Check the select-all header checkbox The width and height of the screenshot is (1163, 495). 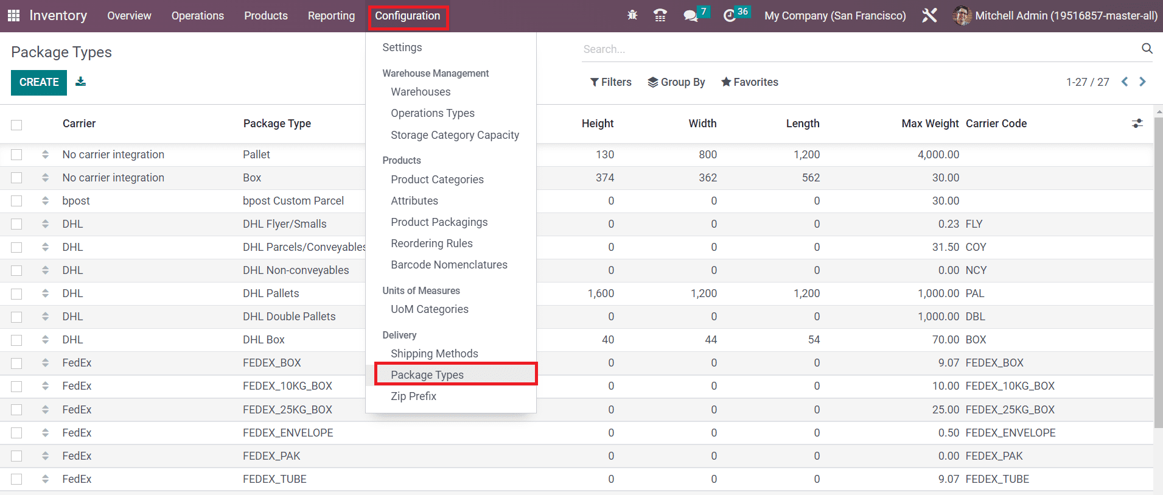16,124
